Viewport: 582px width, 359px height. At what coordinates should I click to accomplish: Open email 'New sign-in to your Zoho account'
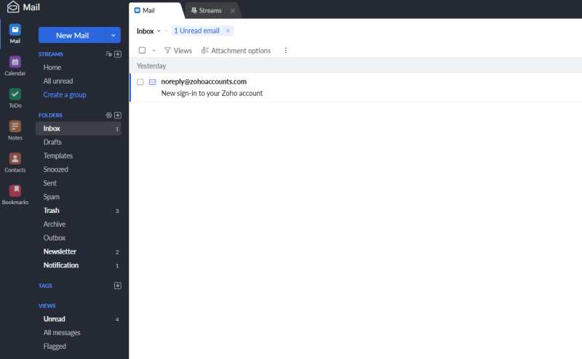212,93
